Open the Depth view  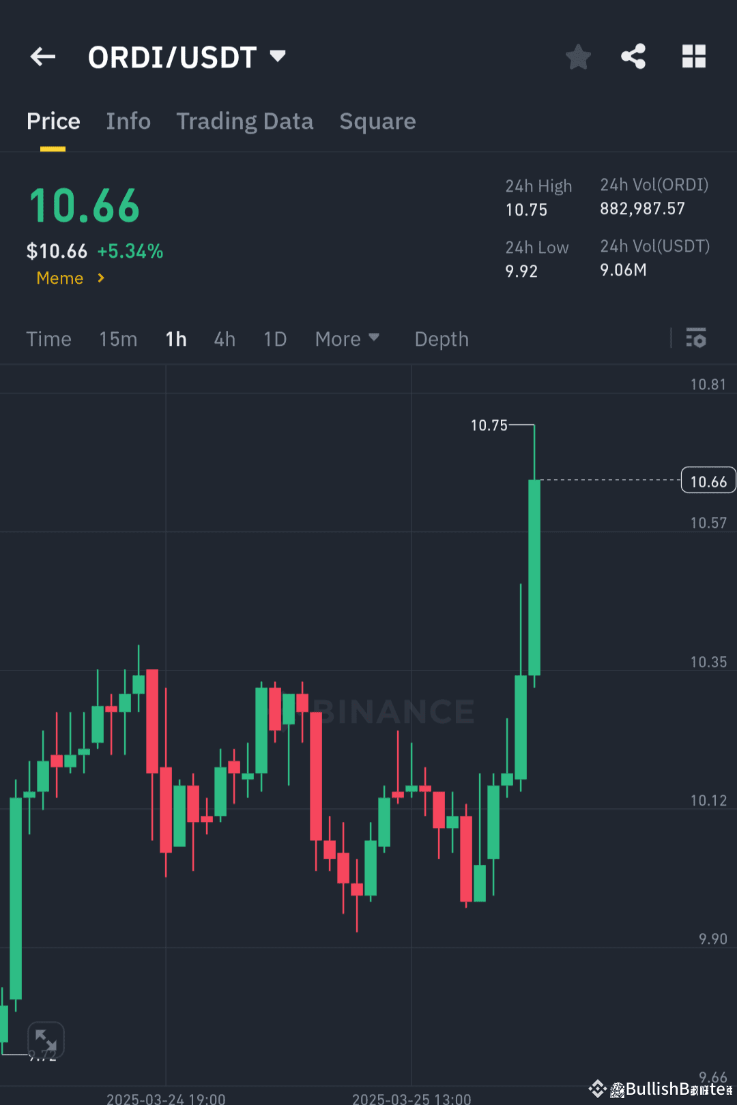tap(441, 339)
